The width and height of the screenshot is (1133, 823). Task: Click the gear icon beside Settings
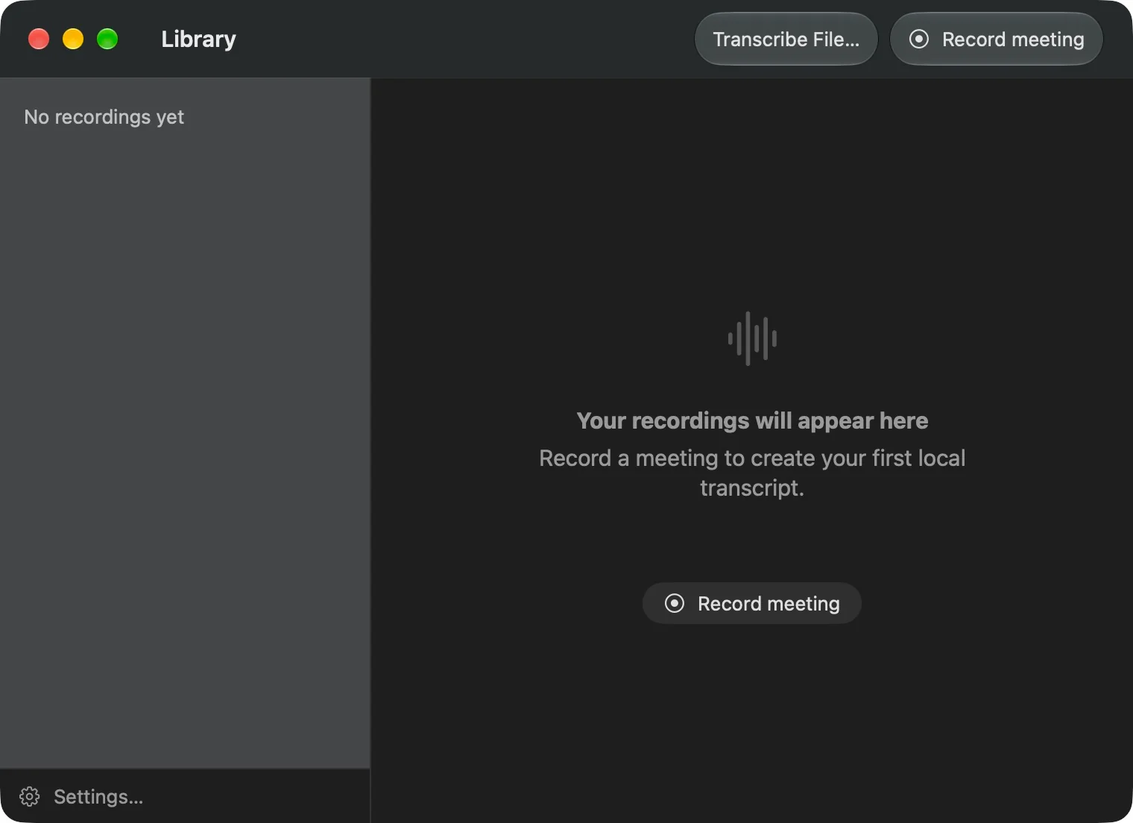coord(30,797)
